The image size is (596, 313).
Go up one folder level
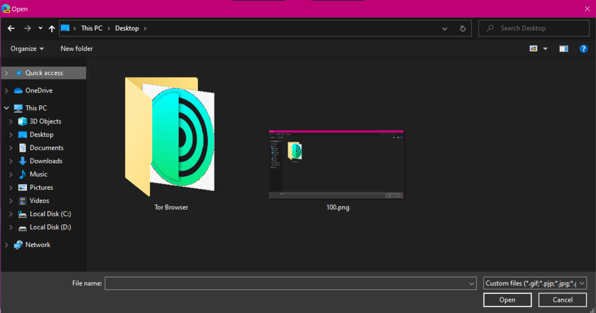coord(52,29)
